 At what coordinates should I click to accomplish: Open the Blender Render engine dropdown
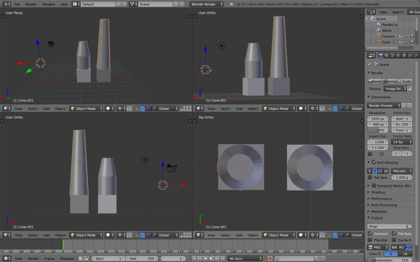click(x=207, y=4)
